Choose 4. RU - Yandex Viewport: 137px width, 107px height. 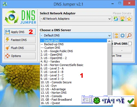pos(74,61)
